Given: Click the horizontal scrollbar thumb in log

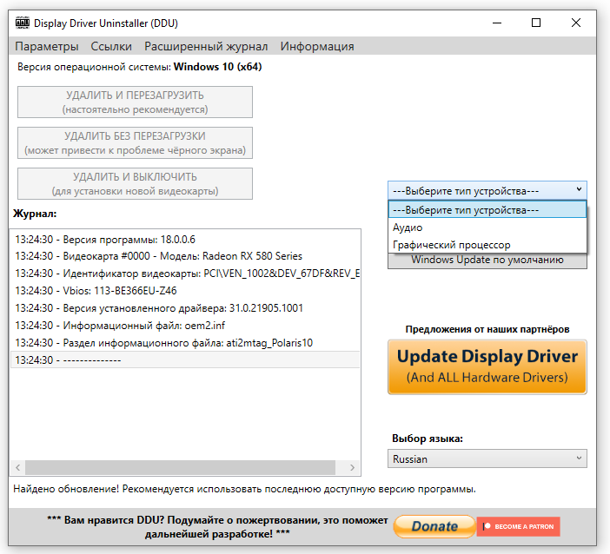Looking at the screenshot, I should pyautogui.click(x=180, y=468).
